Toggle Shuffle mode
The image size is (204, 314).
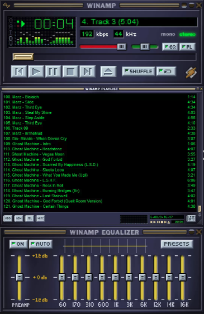pyautogui.click(x=139, y=72)
